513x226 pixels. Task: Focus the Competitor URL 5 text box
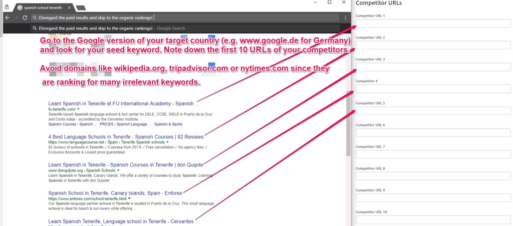click(x=433, y=110)
